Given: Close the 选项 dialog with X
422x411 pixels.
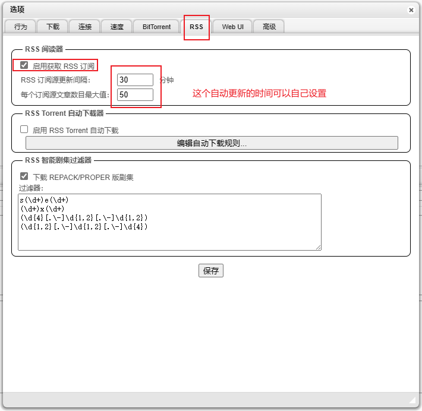Looking at the screenshot, I should click(x=411, y=10).
